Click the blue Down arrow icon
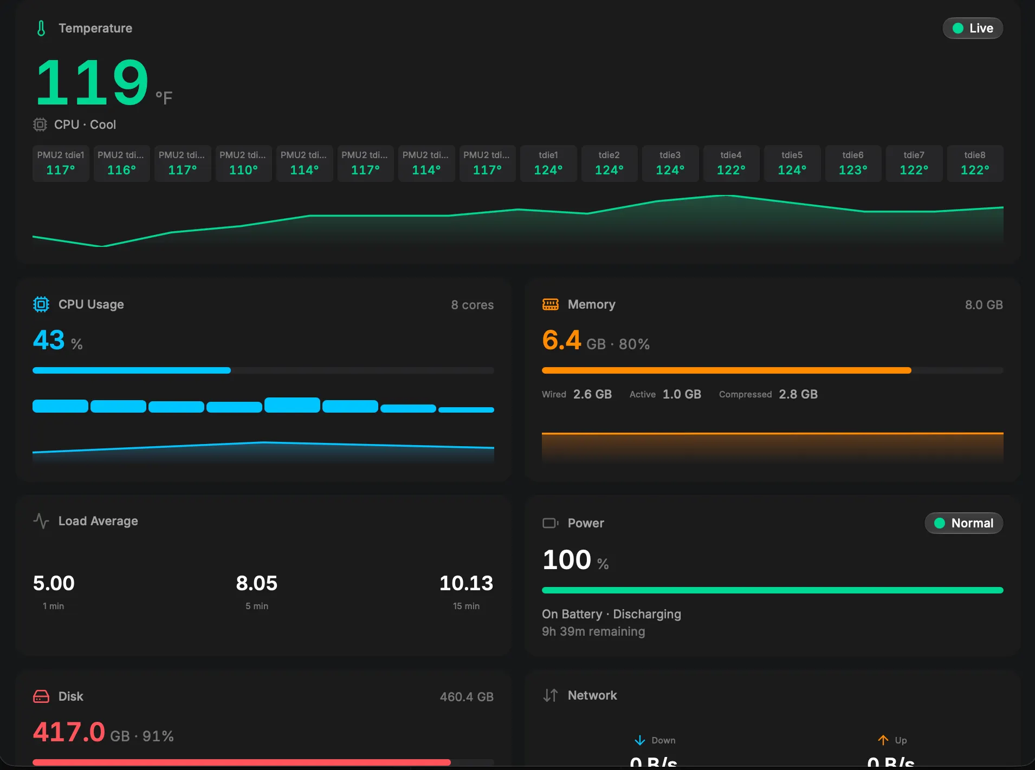Screen dimensions: 1035x770 pyautogui.click(x=639, y=740)
